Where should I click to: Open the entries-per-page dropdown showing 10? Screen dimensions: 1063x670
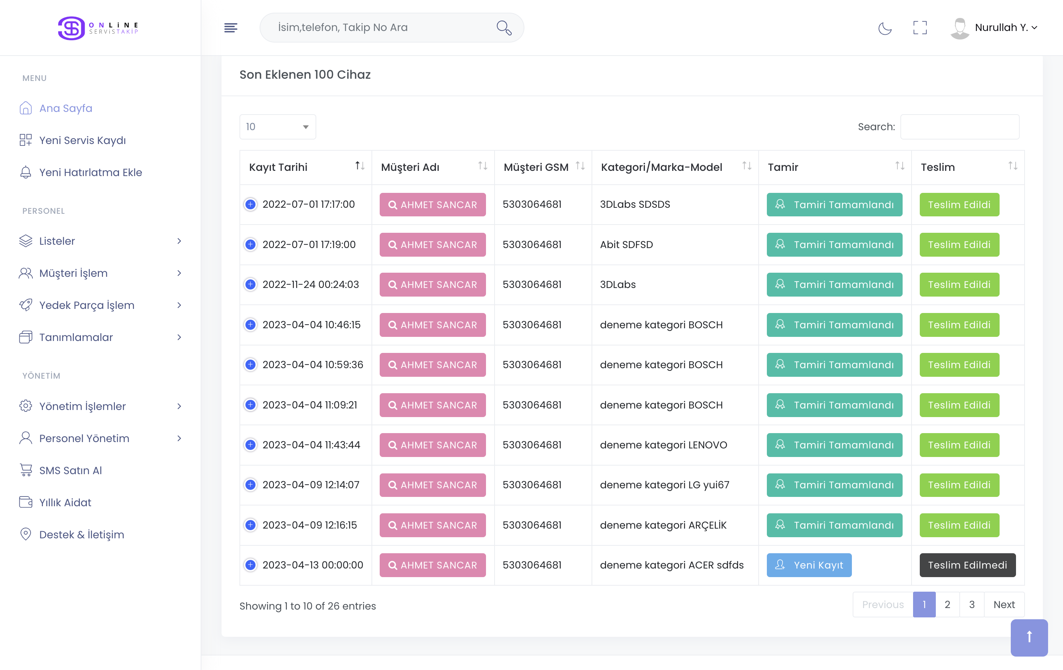point(277,127)
